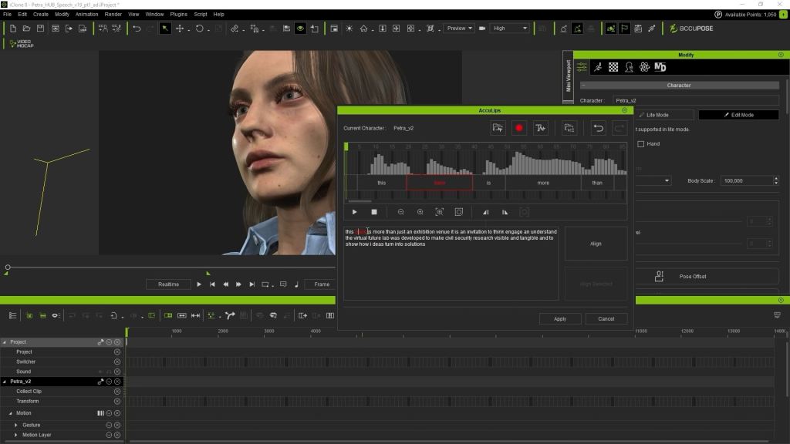The image size is (790, 444).
Task: Click the Save Project disk icon
Action: click(x=40, y=29)
